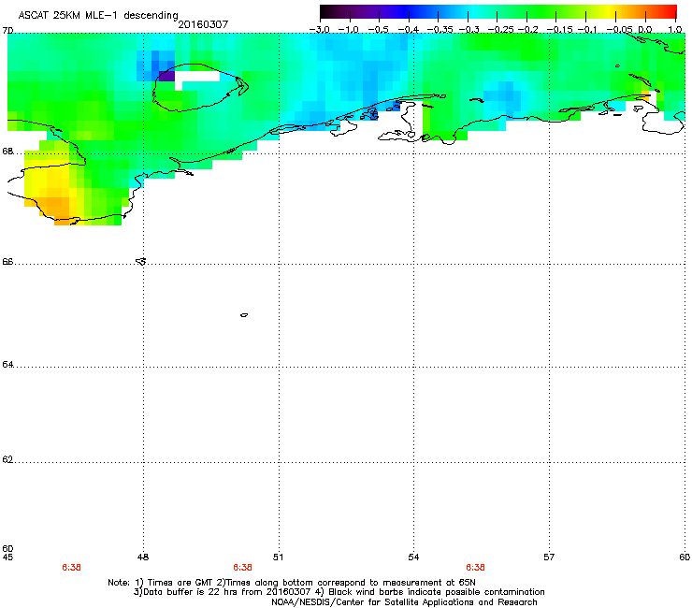Click the date label '20160307' under the title
The image size is (692, 608).
coord(203,24)
